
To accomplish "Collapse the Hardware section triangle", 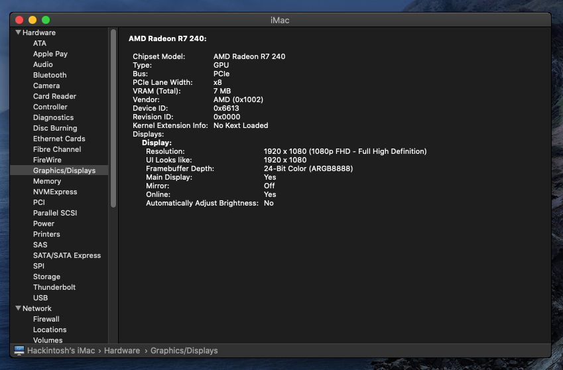I will (18, 32).
